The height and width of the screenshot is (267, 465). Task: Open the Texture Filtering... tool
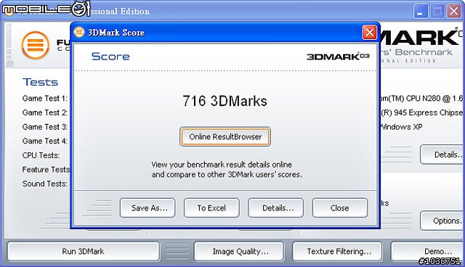[337, 251]
